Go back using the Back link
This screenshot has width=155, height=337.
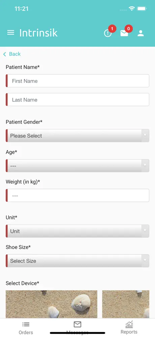pos(12,54)
